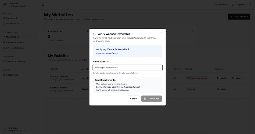The width and height of the screenshot is (255, 134).
Task: Open https://example.com link in table
Action: click(63, 91)
